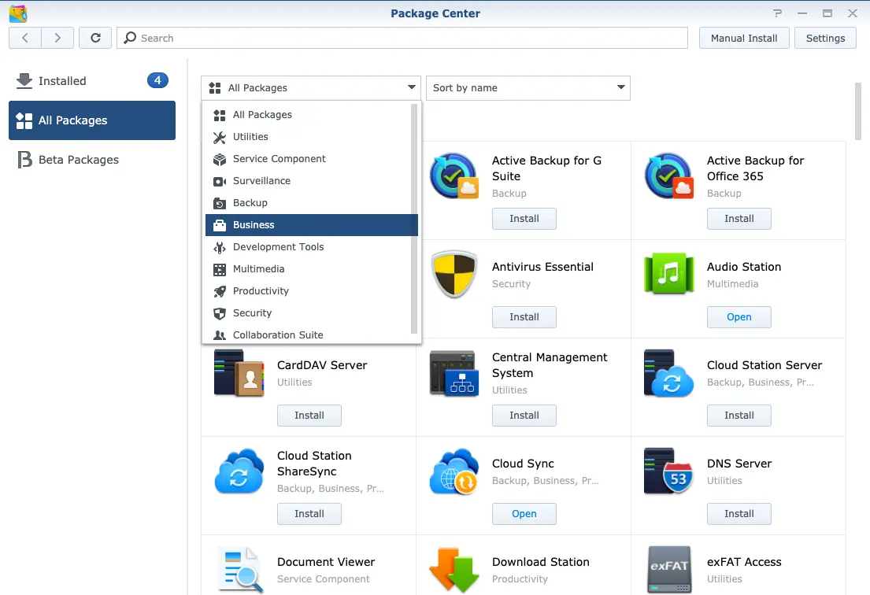
Task: Click the Central Management System icon
Action: pyautogui.click(x=454, y=372)
